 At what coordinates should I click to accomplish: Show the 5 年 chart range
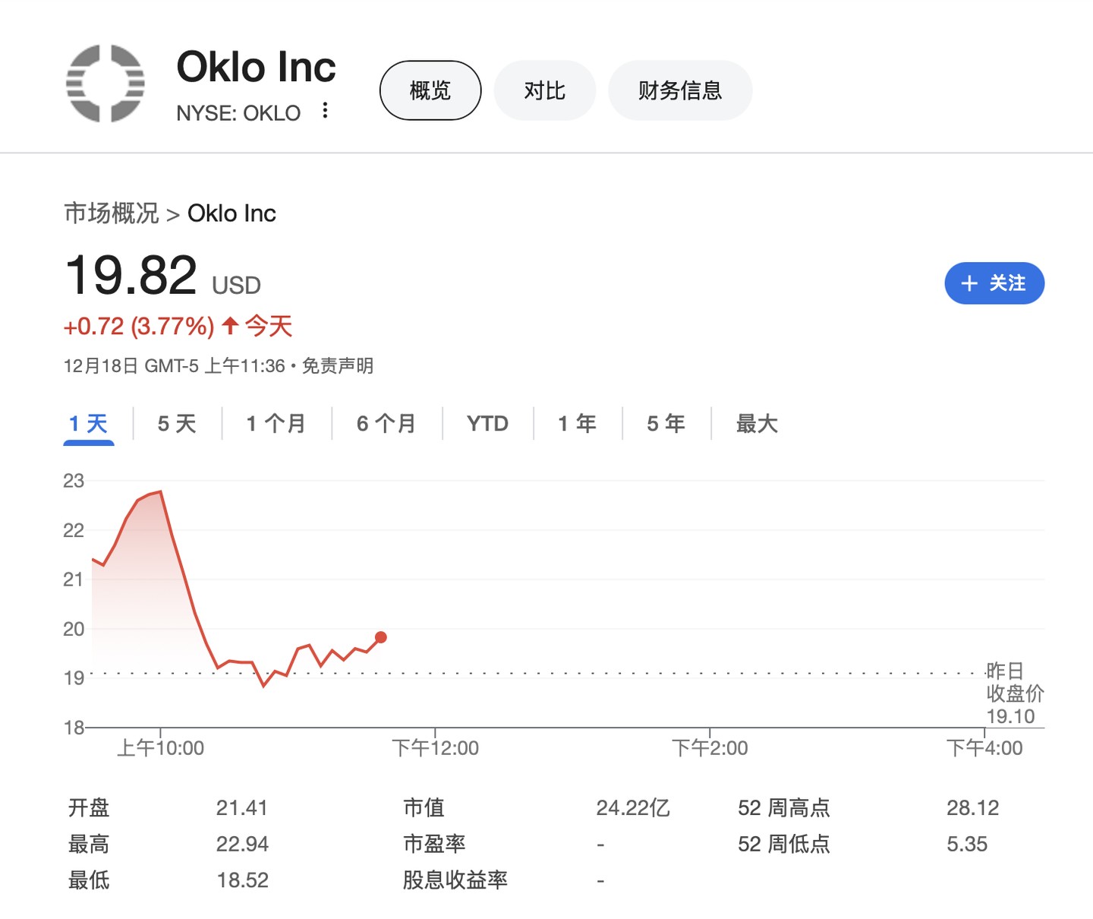[666, 423]
